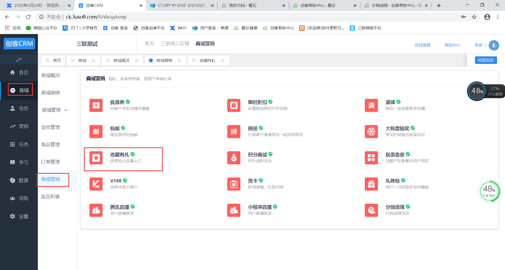
Task: Open the 收藏有礼 star icon
Action: tap(96, 158)
